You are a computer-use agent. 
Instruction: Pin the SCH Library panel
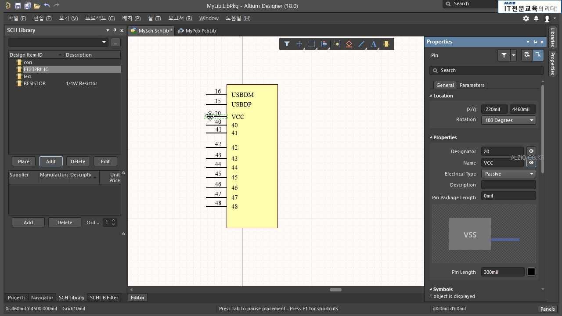pos(115,30)
